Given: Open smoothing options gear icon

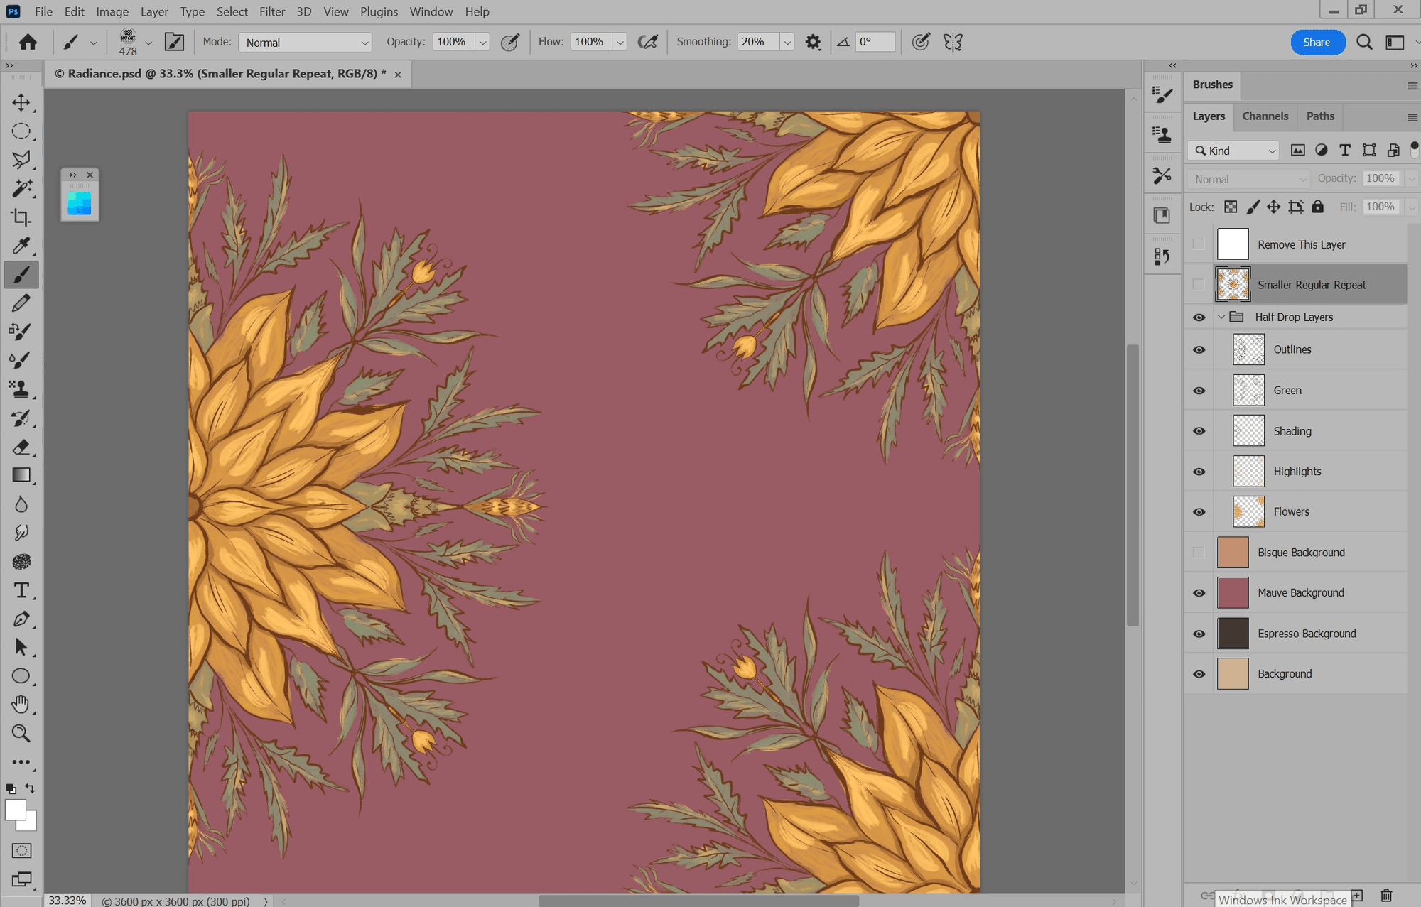Looking at the screenshot, I should tap(813, 42).
